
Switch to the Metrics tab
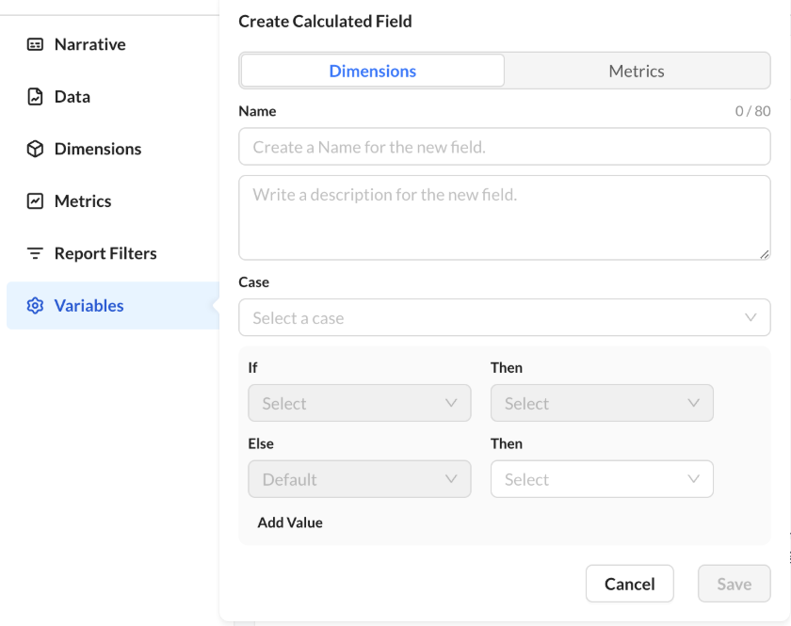637,71
